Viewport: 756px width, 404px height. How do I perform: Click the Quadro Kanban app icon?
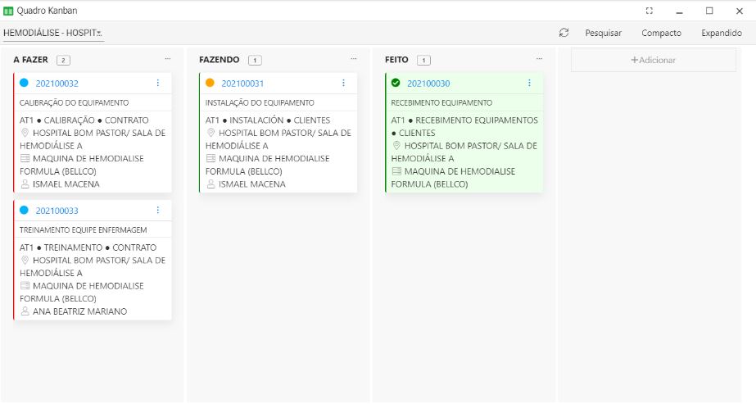[x=8, y=11]
